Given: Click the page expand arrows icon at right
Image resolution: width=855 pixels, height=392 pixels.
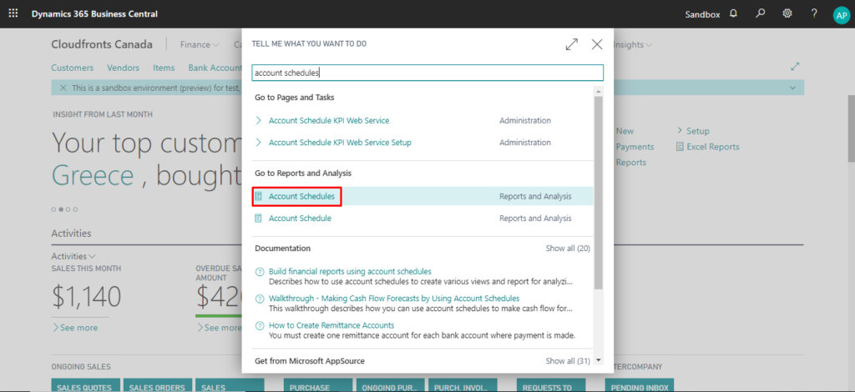Looking at the screenshot, I should coord(795,67).
